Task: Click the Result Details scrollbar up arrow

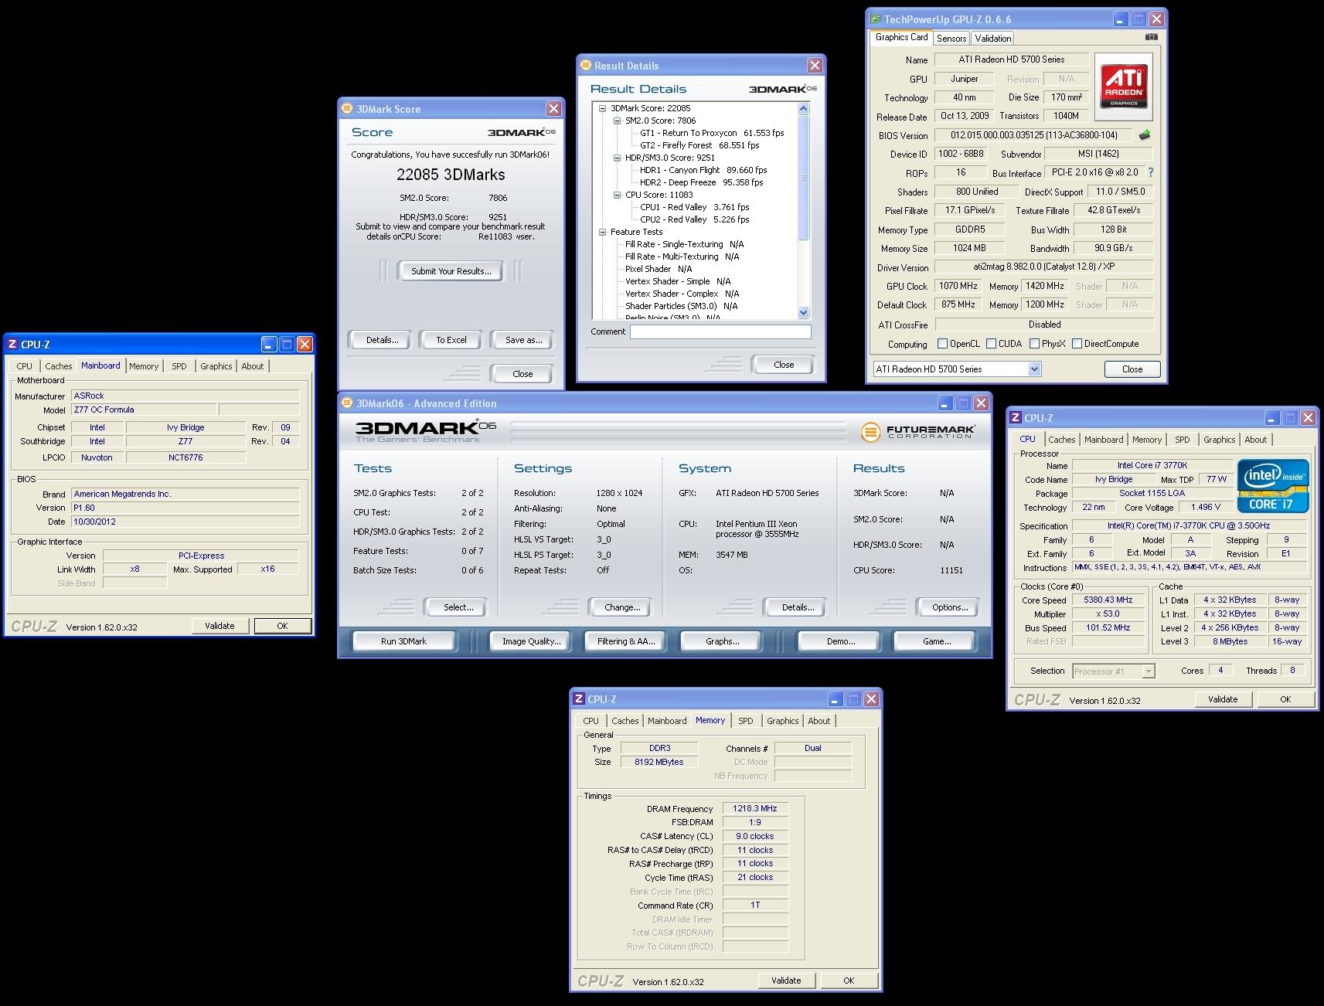Action: [803, 109]
